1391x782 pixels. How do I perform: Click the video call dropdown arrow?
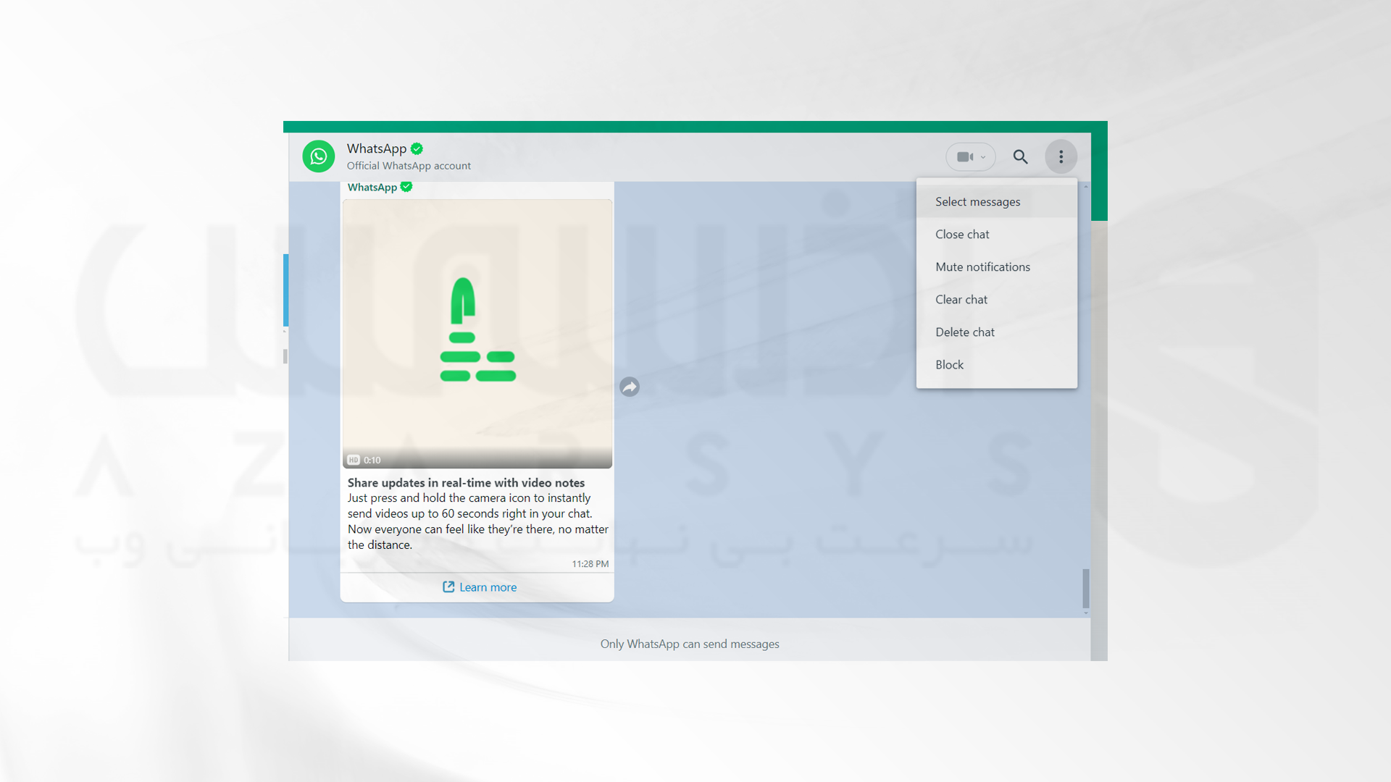(x=982, y=156)
